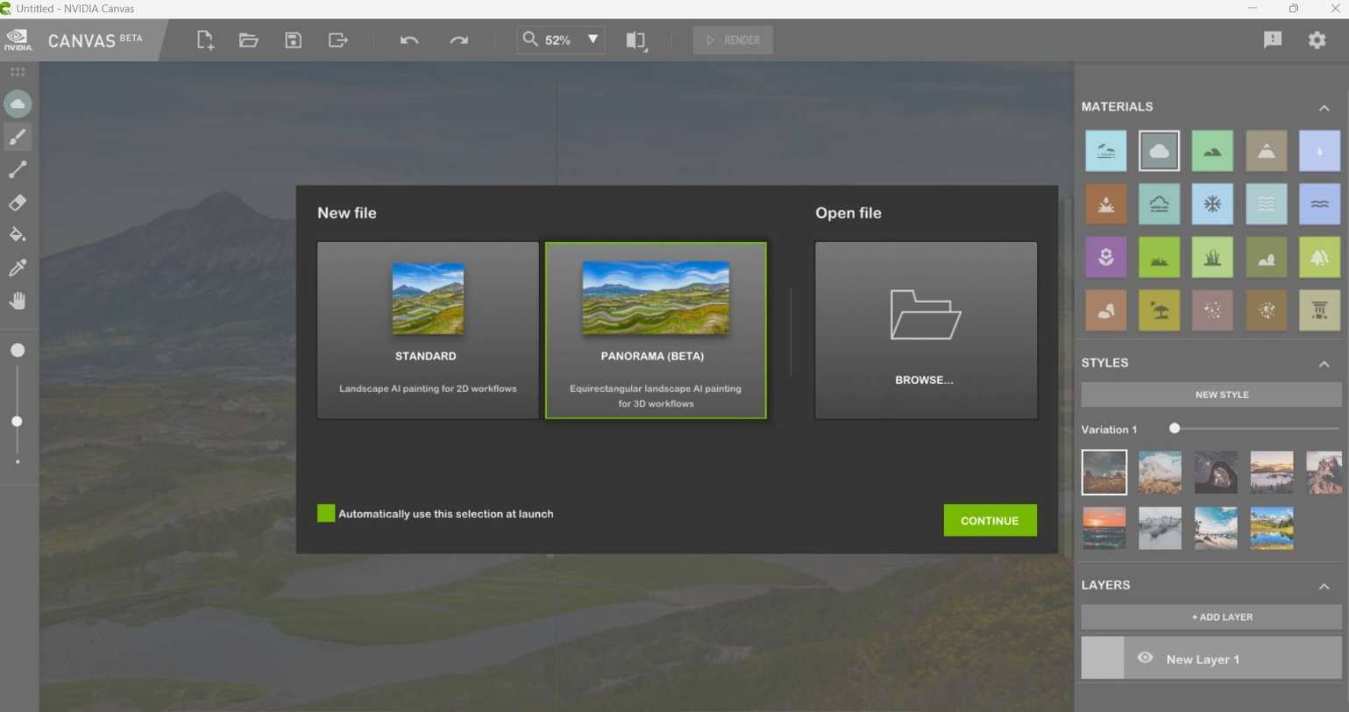Select the Material Picker tool
The height and width of the screenshot is (712, 1349).
[x=18, y=267]
